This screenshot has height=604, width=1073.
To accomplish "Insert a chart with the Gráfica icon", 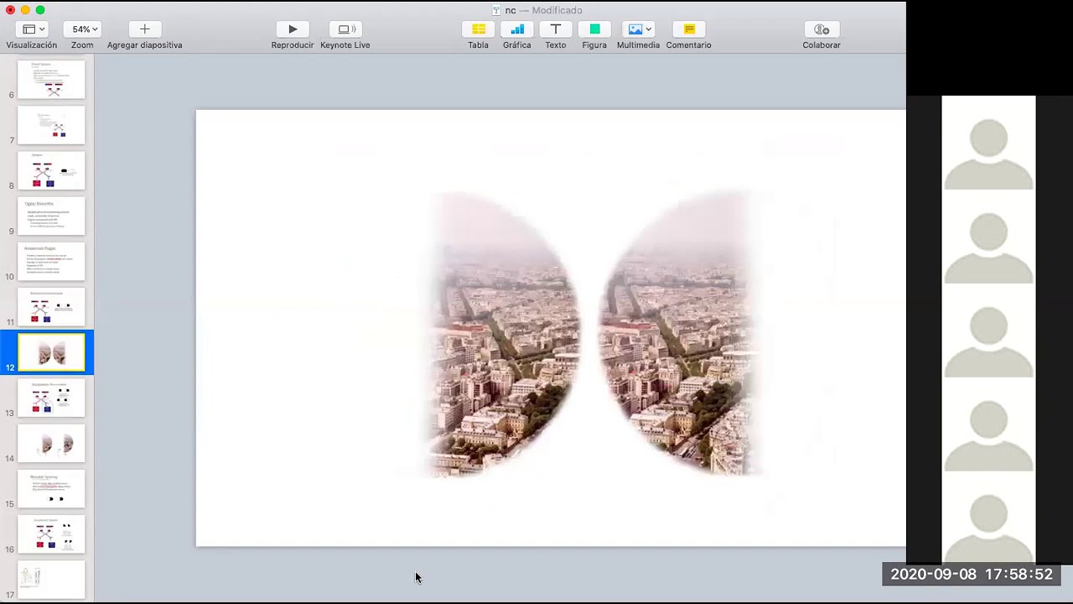I will coord(517,29).
